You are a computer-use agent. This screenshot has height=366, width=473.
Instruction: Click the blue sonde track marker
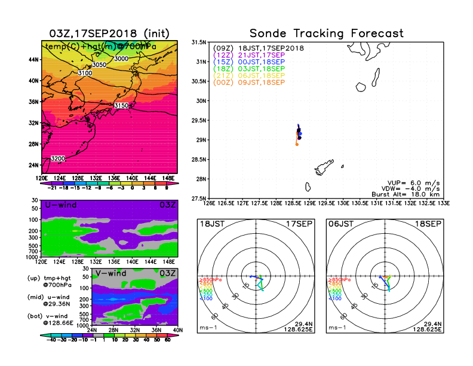point(300,134)
